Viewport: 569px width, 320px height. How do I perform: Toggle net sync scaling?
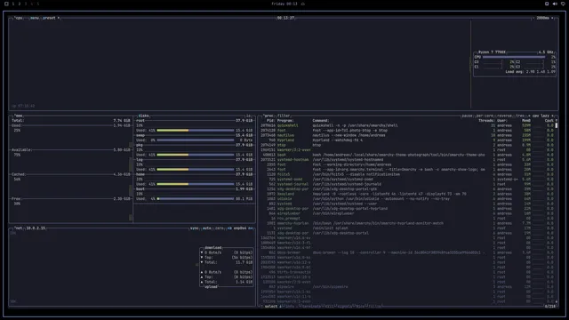click(x=195, y=228)
